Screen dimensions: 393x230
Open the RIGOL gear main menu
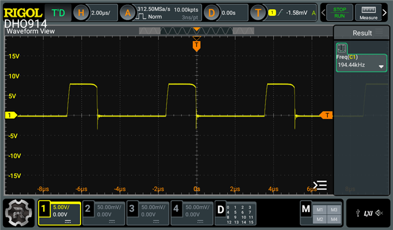click(x=18, y=213)
